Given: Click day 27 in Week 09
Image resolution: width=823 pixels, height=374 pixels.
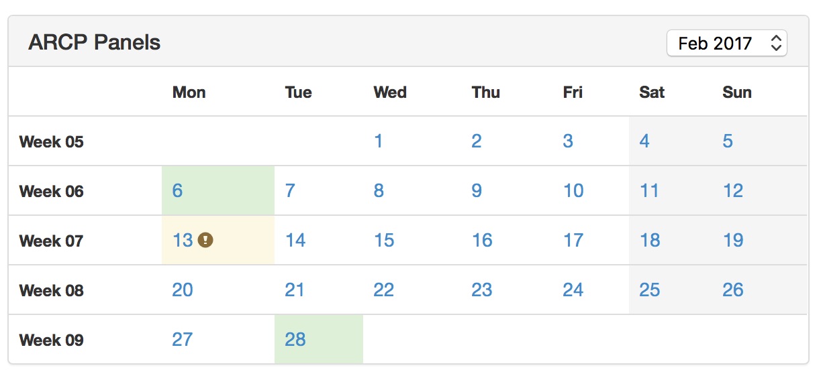Looking at the screenshot, I should (183, 340).
